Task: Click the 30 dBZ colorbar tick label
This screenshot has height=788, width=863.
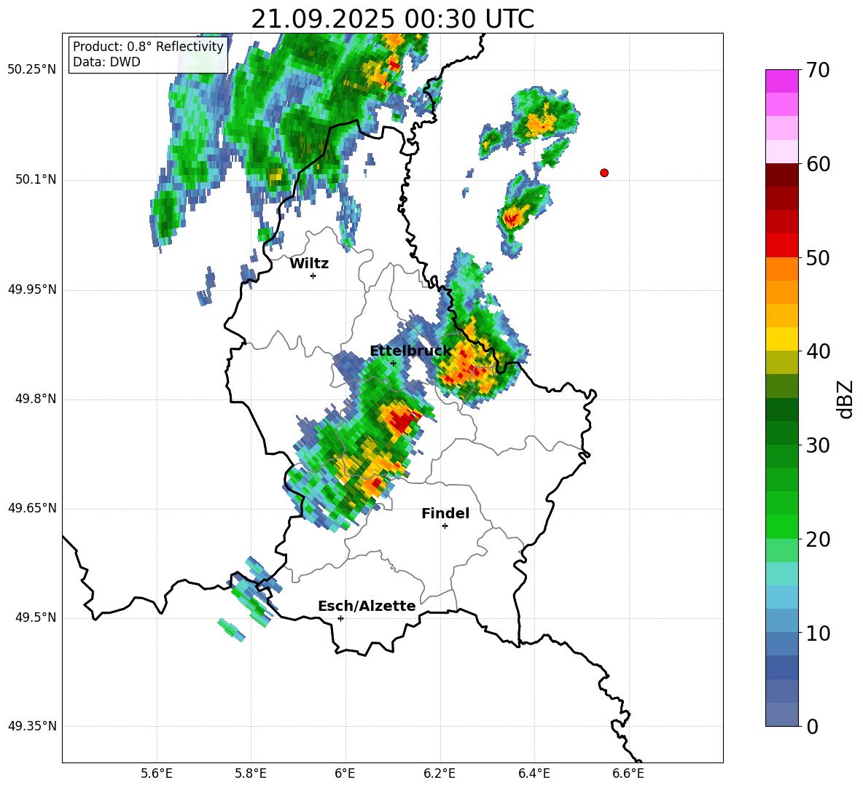Action: (x=818, y=445)
